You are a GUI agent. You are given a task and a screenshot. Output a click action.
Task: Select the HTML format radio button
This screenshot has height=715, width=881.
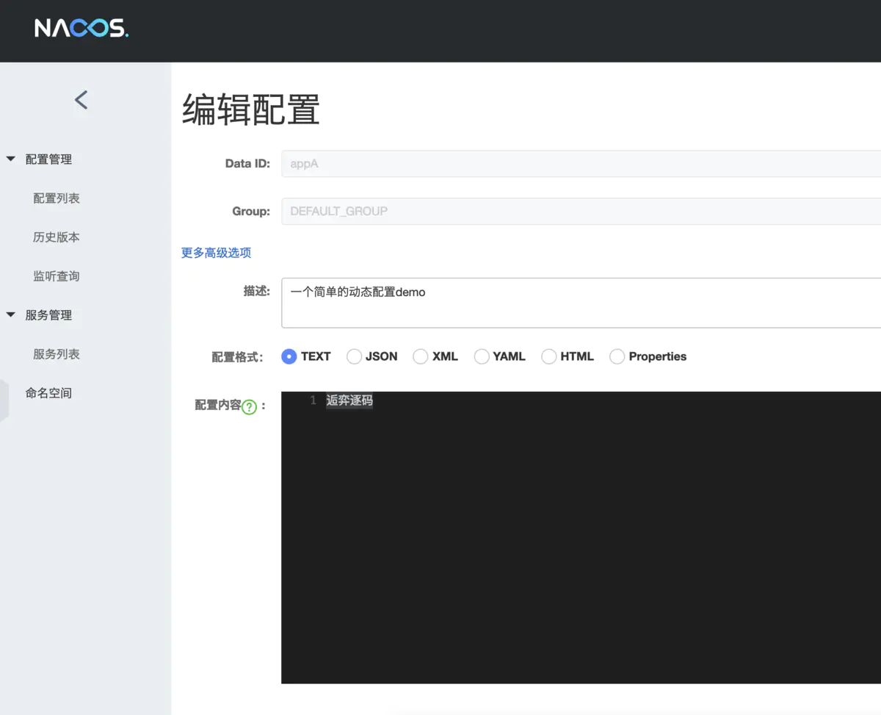tap(549, 356)
